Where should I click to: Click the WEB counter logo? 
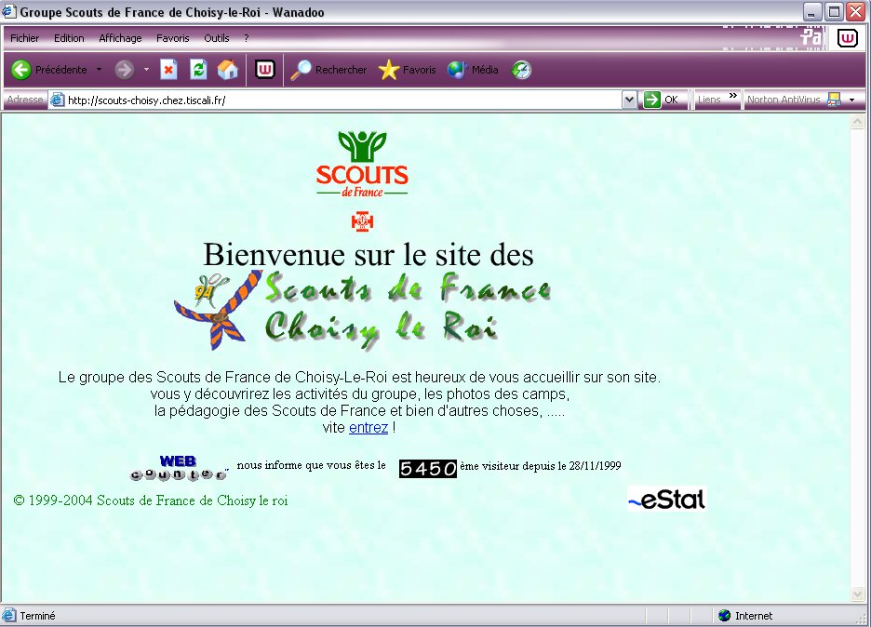[179, 468]
